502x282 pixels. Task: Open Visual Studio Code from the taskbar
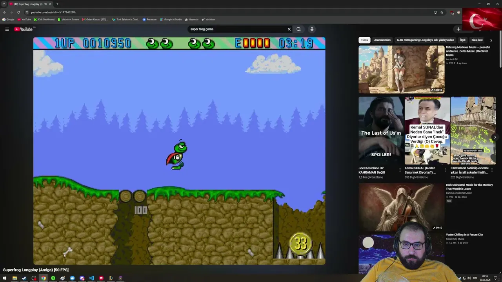(x=91, y=278)
